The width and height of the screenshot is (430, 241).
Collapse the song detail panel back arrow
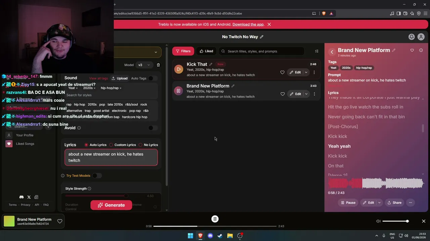pyautogui.click(x=332, y=52)
